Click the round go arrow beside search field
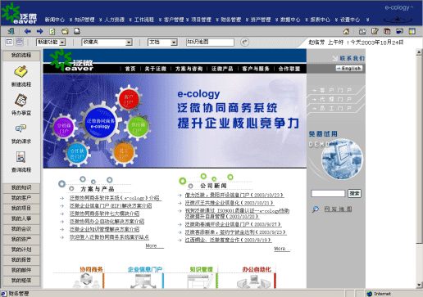Screen dimensions: 423x297 point(244,42)
